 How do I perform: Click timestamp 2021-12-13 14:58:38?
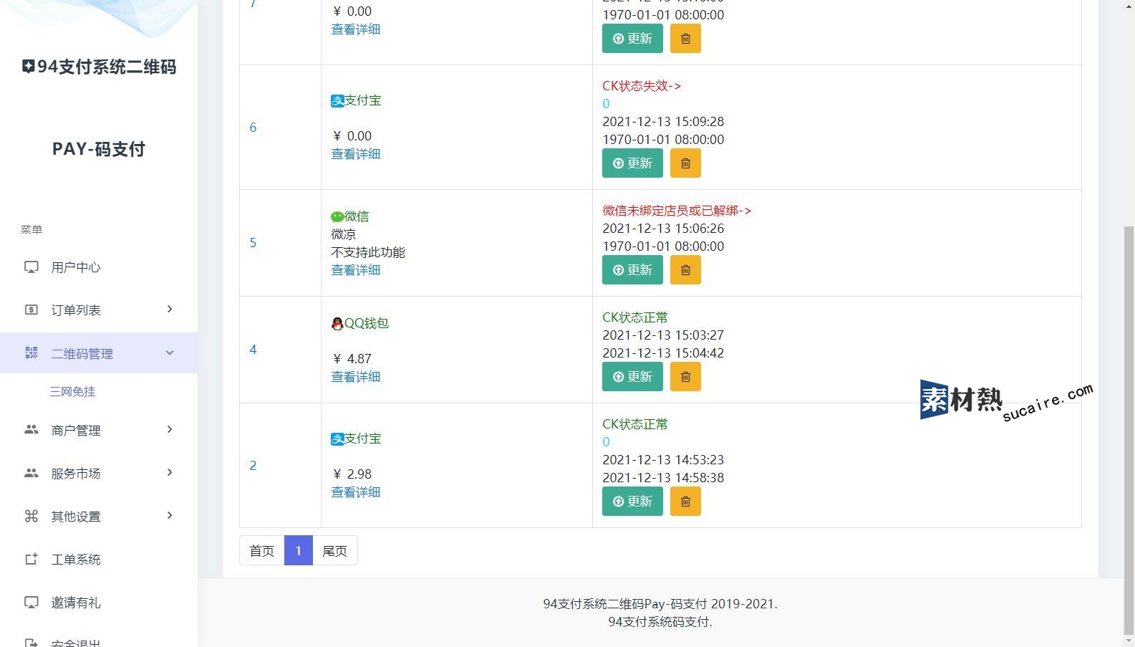(x=663, y=478)
